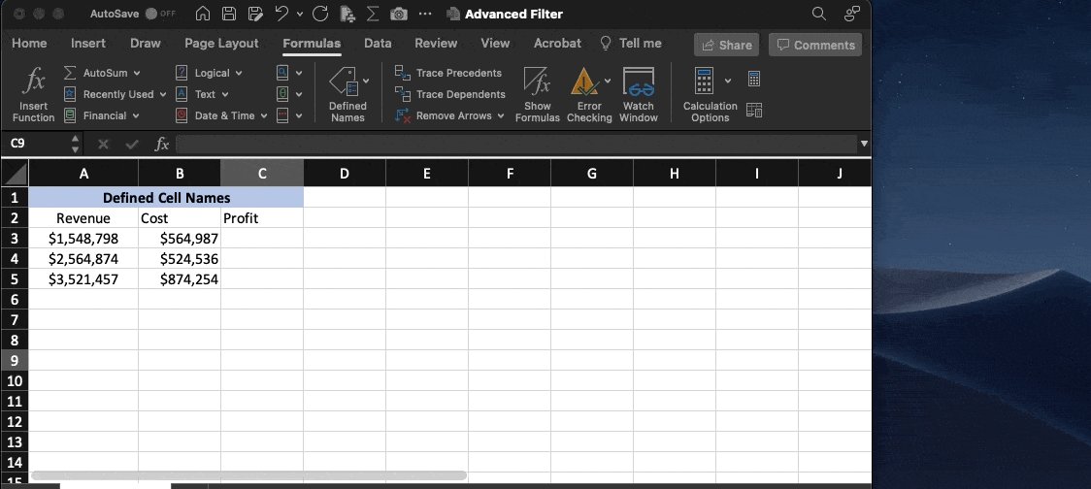Expand the Defined Names dropdown arrow

[x=366, y=81]
